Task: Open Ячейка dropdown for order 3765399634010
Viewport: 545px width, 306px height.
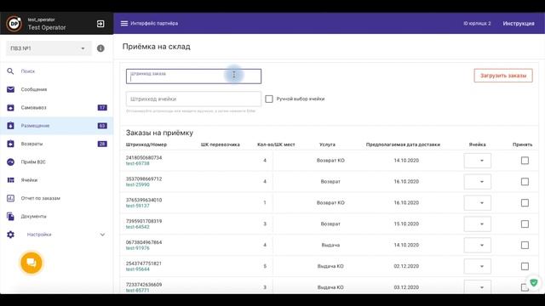Action: pyautogui.click(x=477, y=202)
